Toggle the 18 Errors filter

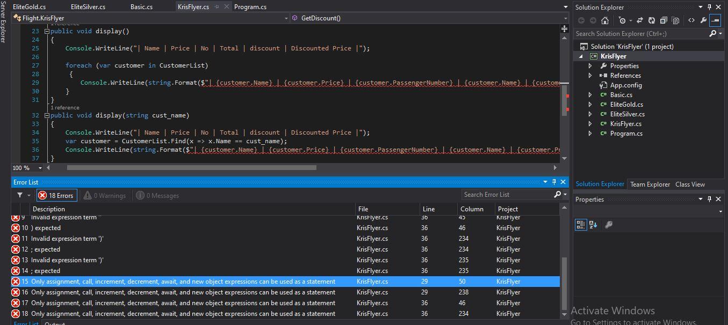click(57, 196)
